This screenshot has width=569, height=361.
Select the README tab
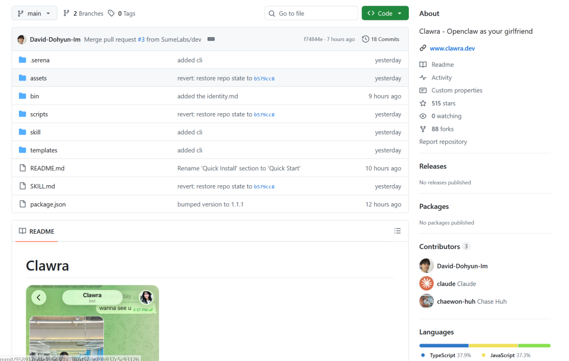click(37, 231)
